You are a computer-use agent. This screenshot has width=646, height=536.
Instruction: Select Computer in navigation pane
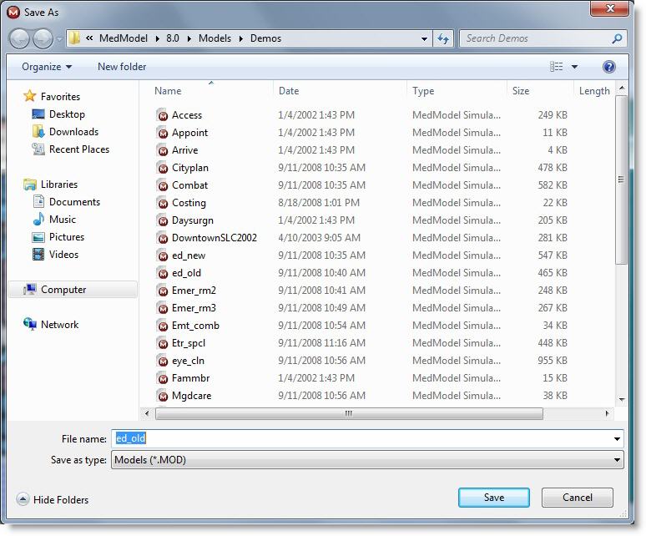click(x=73, y=290)
